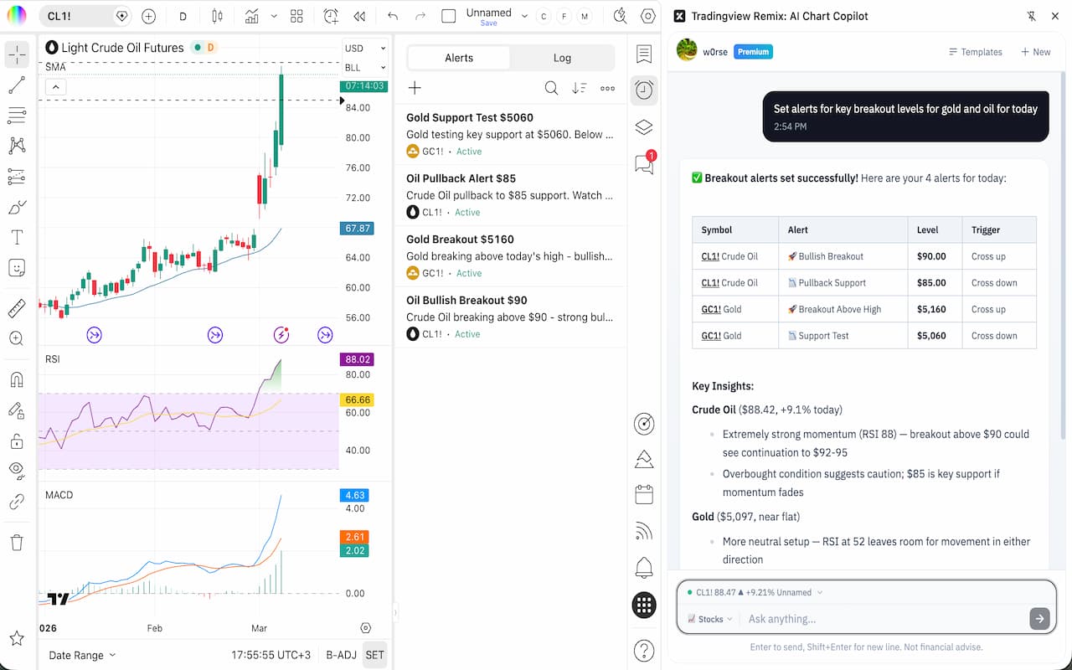
Task: Expand the Stocks category dropdown
Action: 710,619
